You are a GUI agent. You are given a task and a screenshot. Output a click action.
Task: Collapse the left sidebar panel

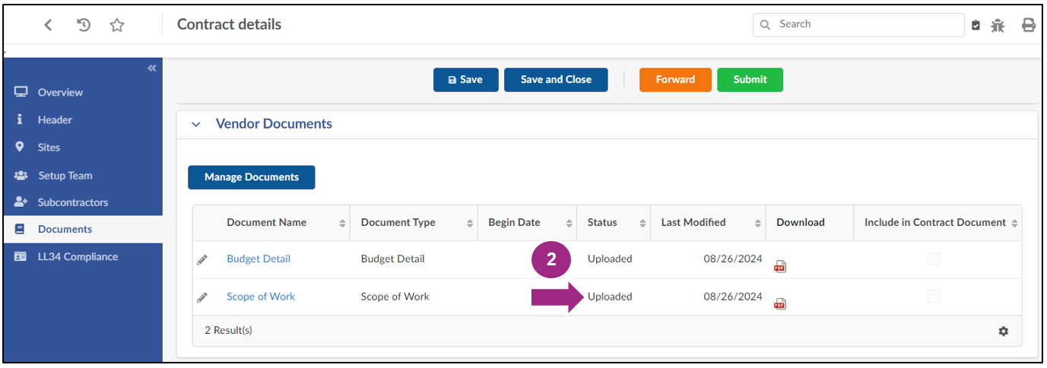152,68
